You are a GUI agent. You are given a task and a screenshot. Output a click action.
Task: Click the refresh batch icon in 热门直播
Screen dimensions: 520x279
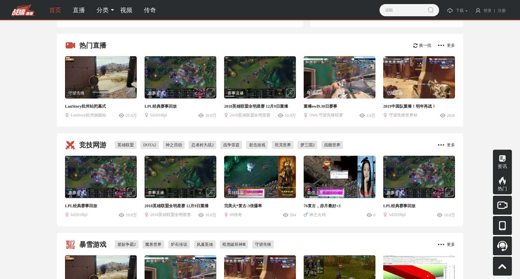[415, 45]
